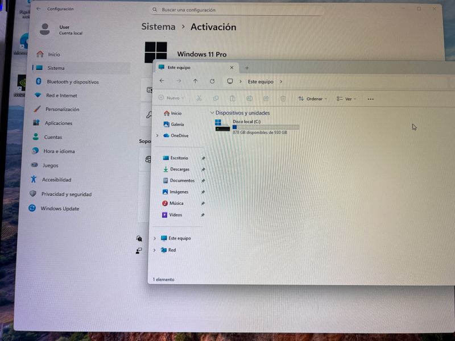
Task: Click the Paste toolbar icon
Action: [x=233, y=98]
